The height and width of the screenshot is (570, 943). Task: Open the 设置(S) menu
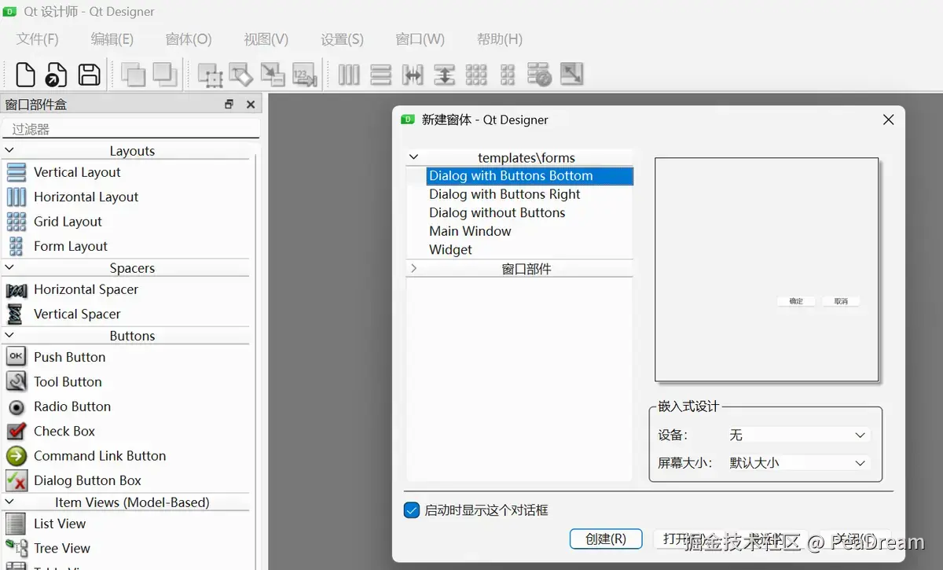click(x=343, y=39)
